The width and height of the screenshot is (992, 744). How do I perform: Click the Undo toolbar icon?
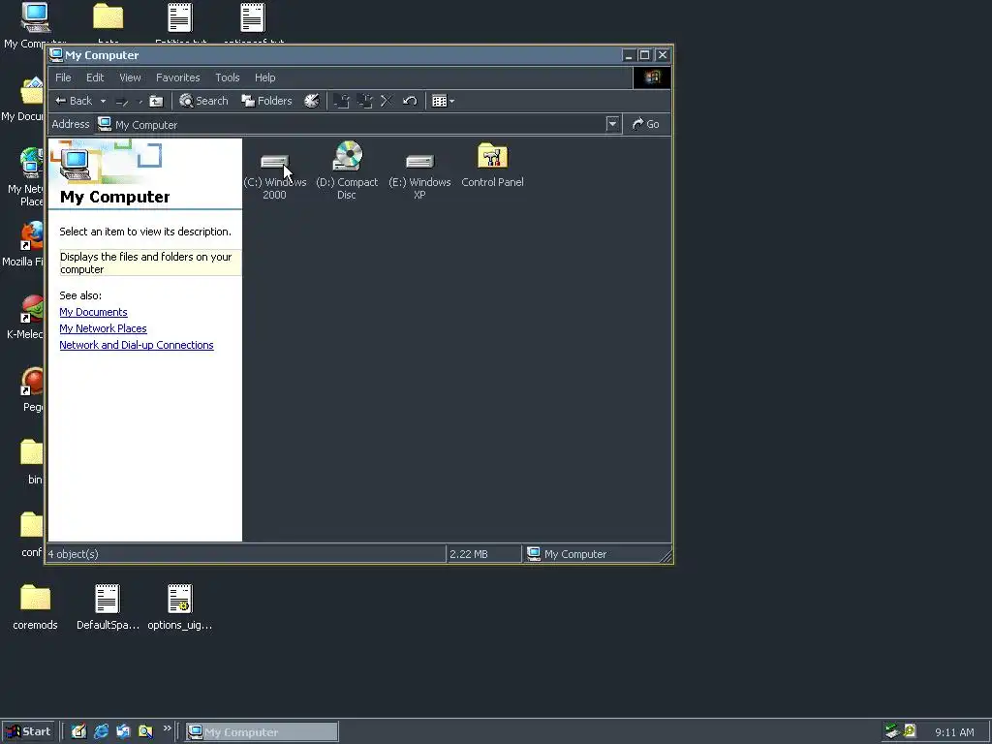410,101
